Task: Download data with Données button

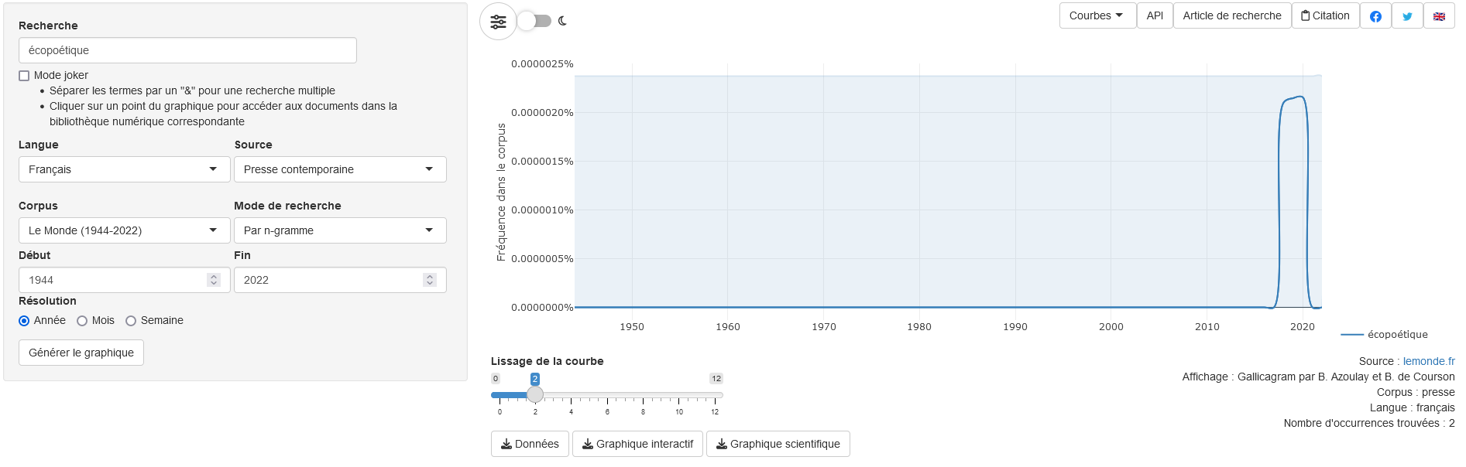Action: [530, 444]
